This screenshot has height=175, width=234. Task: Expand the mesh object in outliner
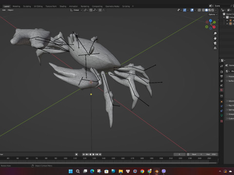[x=227, y=24]
